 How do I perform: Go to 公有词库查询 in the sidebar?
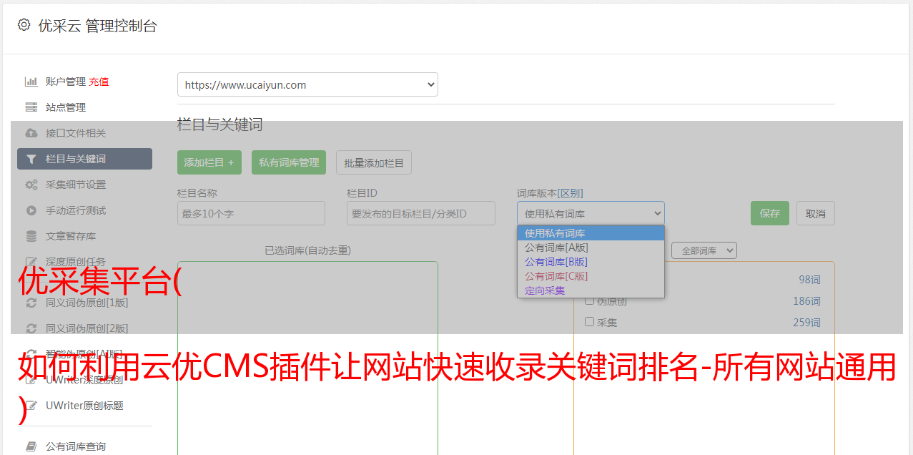(x=76, y=446)
